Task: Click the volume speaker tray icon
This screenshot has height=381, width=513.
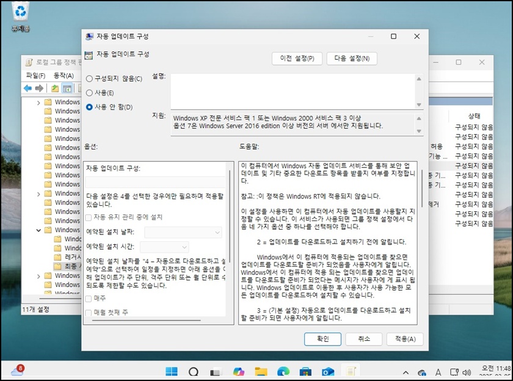Action: (x=467, y=372)
